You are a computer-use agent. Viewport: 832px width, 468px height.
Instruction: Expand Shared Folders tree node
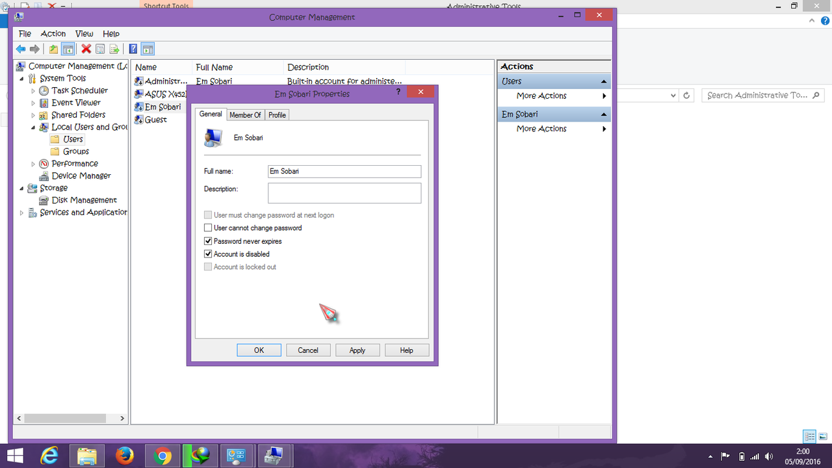click(x=33, y=115)
